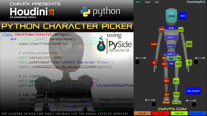207x116 pixels.
Task: Open the blue Channel Editor button
Action: [x=197, y=113]
